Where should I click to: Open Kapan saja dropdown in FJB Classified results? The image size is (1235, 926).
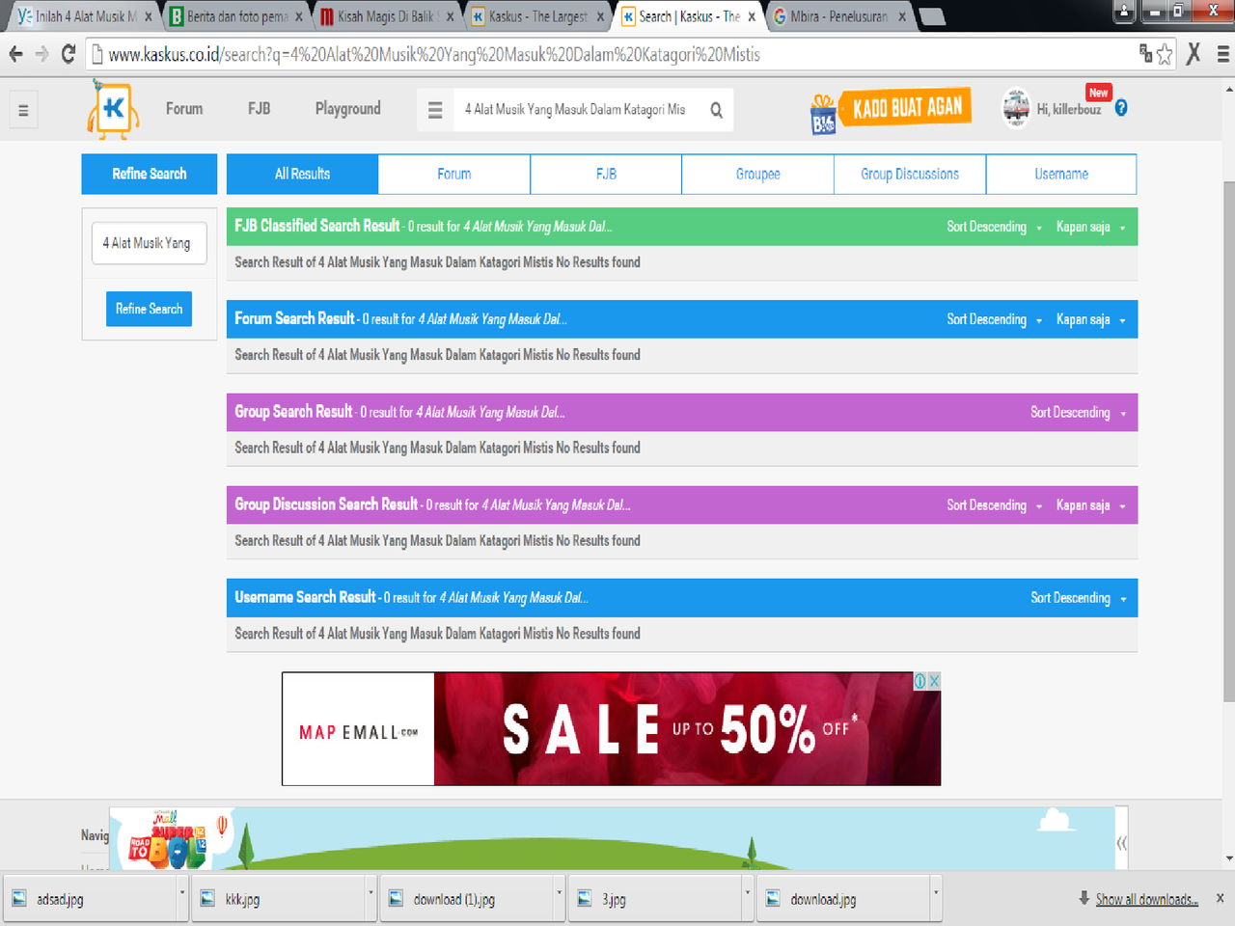(x=1090, y=227)
